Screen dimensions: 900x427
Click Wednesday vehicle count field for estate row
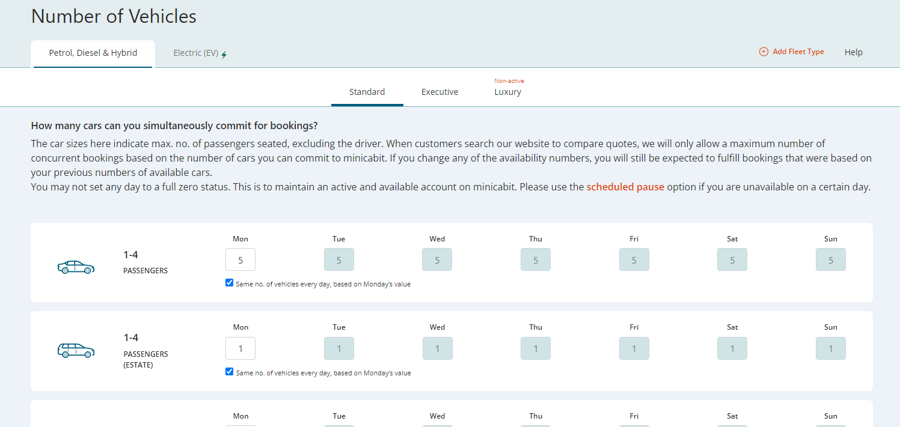click(437, 348)
